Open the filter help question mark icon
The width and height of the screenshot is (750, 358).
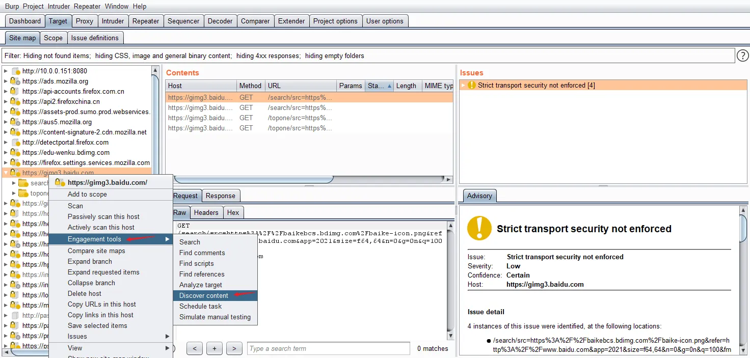click(743, 56)
